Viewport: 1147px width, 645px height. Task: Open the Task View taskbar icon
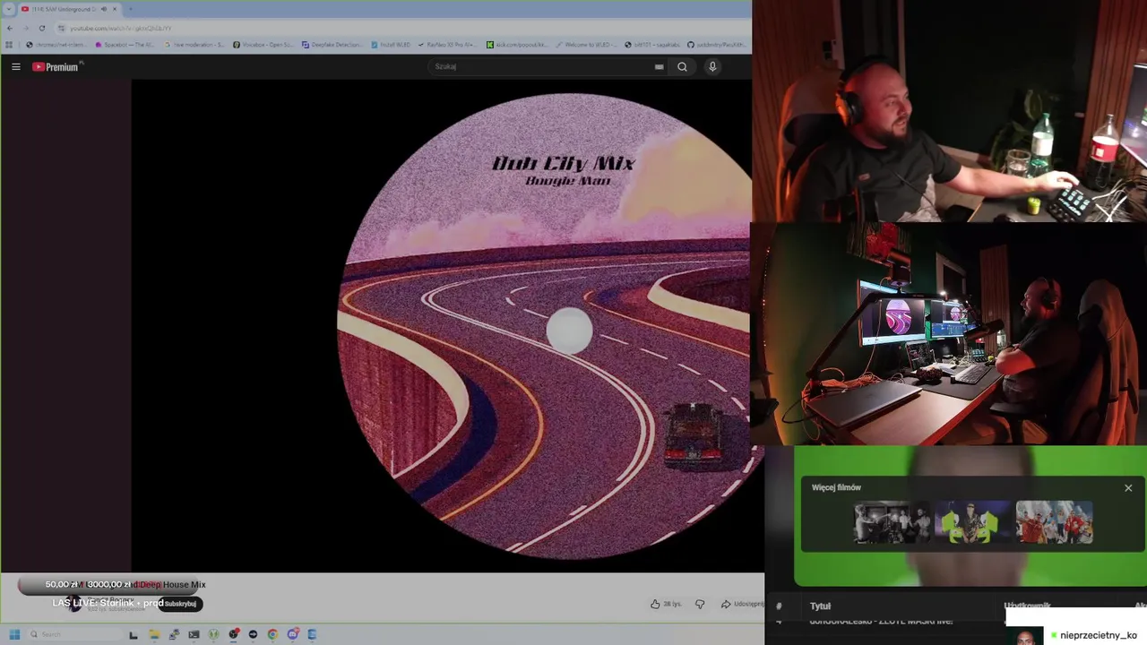(134, 634)
